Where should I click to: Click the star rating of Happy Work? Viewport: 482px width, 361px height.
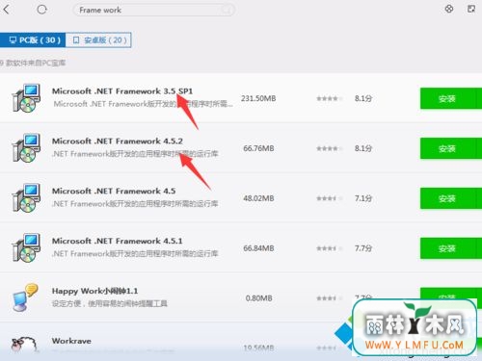click(x=329, y=298)
